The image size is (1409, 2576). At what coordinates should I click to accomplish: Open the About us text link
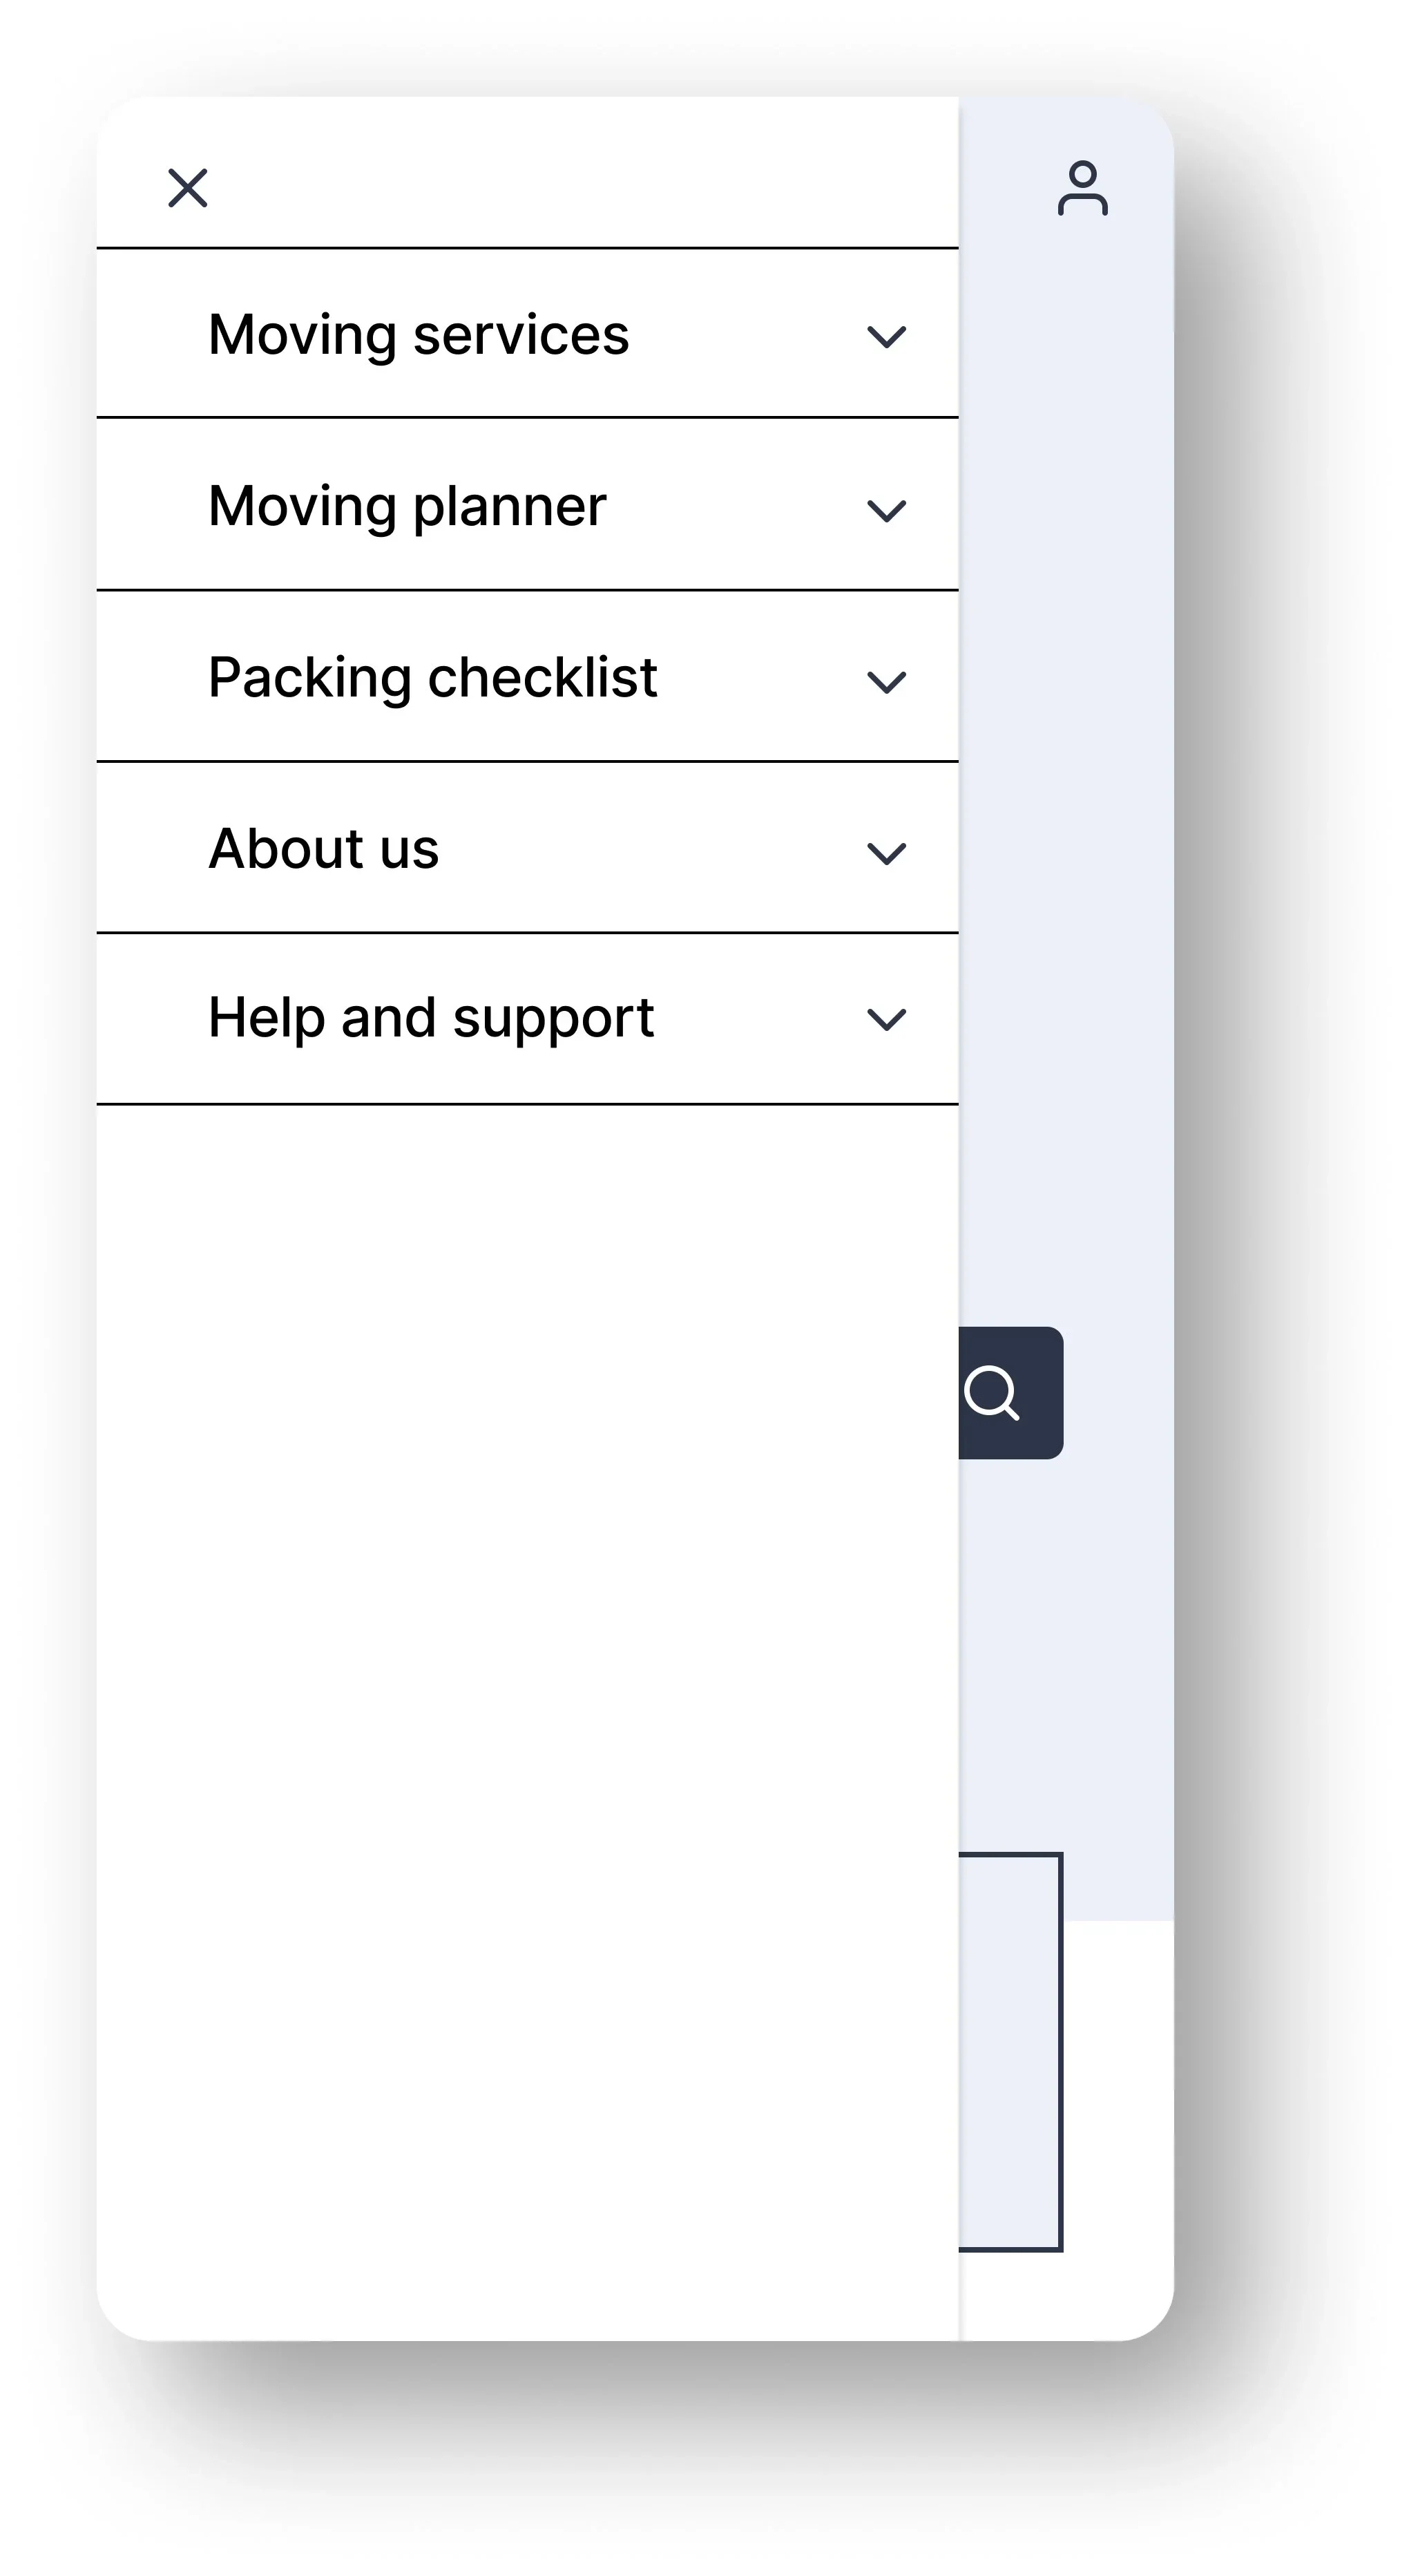323,849
